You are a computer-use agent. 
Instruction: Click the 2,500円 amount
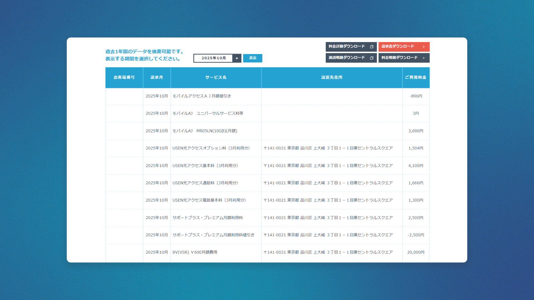(x=416, y=218)
